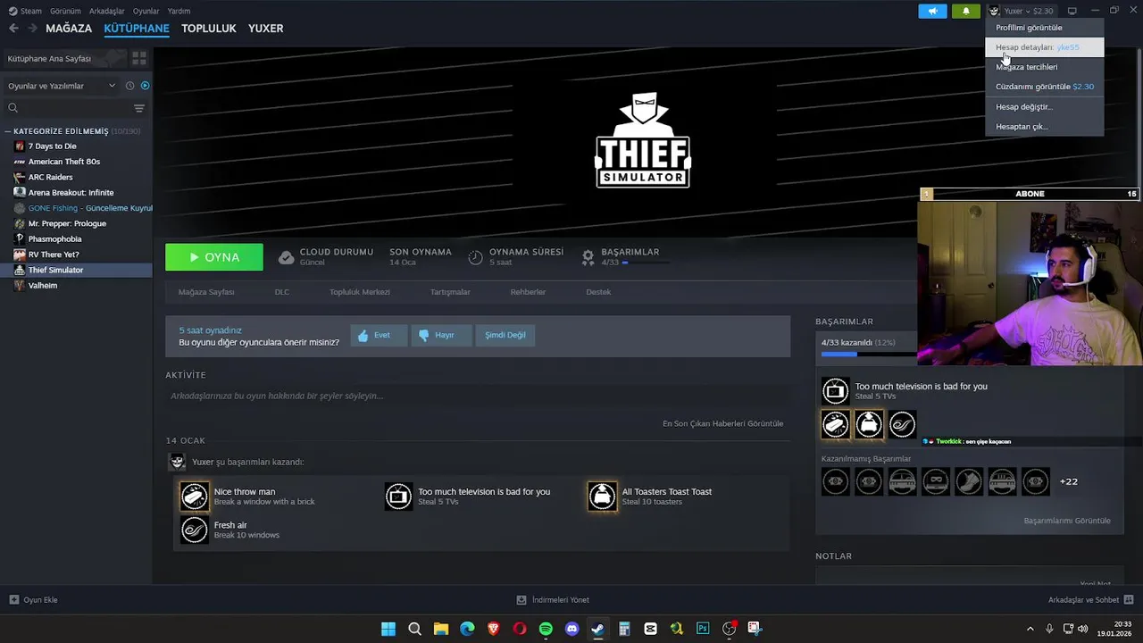Open collections grid view icon
Image resolution: width=1143 pixels, height=643 pixels.
[x=139, y=58]
